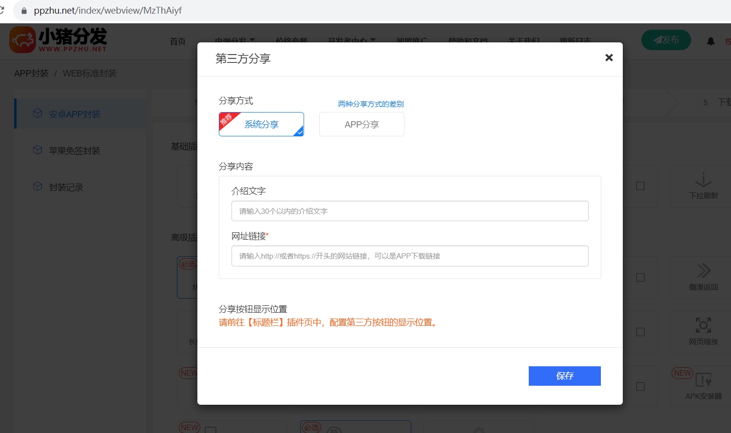Select the 侧滑返回 plugin icon
The height and width of the screenshot is (433, 731).
(x=703, y=277)
